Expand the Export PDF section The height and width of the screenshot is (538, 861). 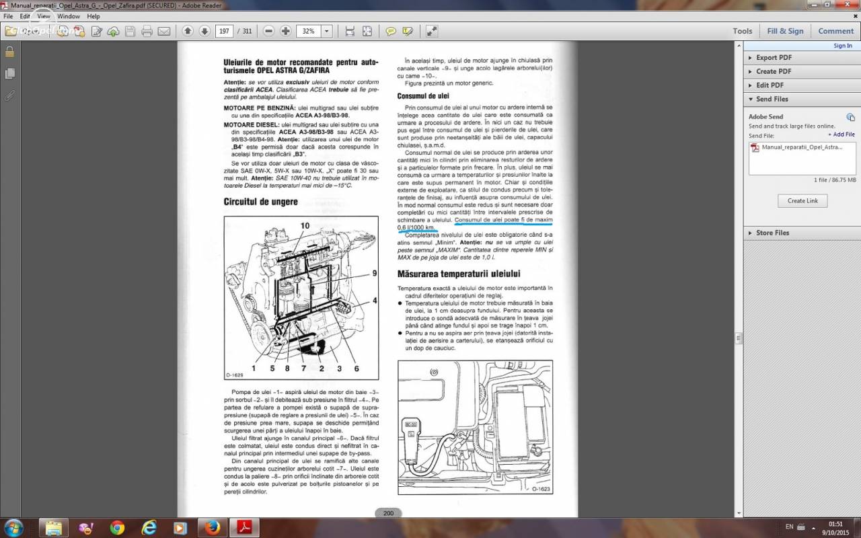pos(802,58)
